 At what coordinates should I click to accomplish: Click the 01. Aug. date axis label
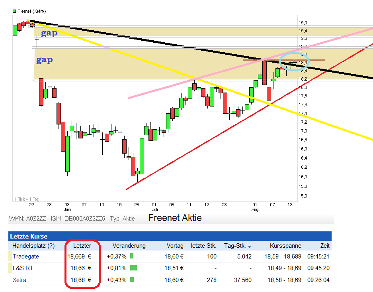(x=256, y=207)
